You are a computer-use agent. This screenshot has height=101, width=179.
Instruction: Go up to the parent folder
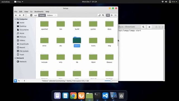click(x=23, y=15)
